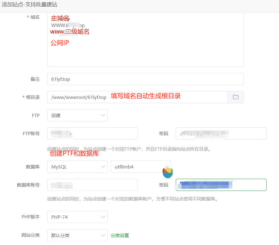Click the colorful floating ball icon
This screenshot has height=245, width=279.
click(167, 172)
